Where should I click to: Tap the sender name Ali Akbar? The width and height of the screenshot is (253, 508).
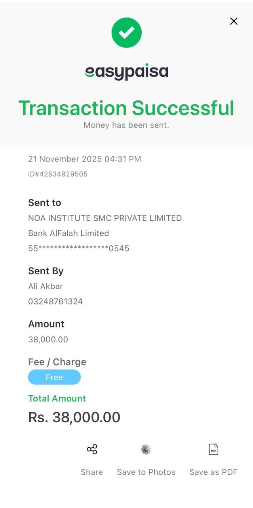pyautogui.click(x=46, y=286)
